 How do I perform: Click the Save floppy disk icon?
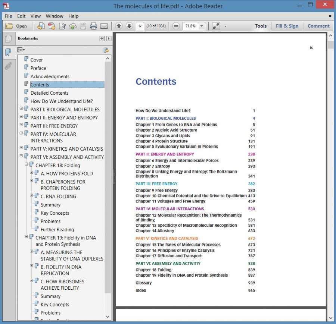click(x=83, y=26)
